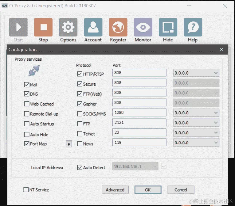The height and width of the screenshot is (206, 235).
Task: Uncheck the Gopher checkbox
Action: pos(80,104)
